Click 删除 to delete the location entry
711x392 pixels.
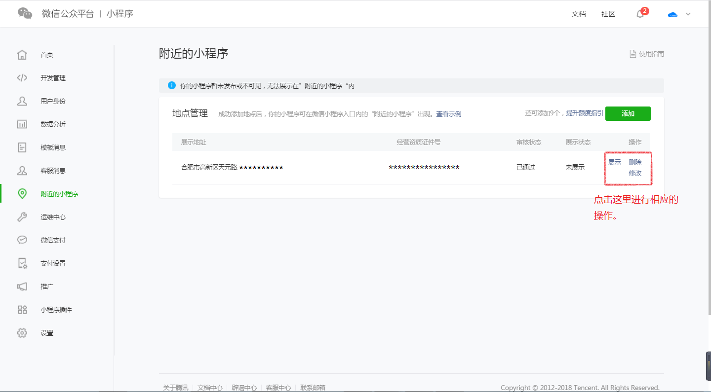pos(635,161)
